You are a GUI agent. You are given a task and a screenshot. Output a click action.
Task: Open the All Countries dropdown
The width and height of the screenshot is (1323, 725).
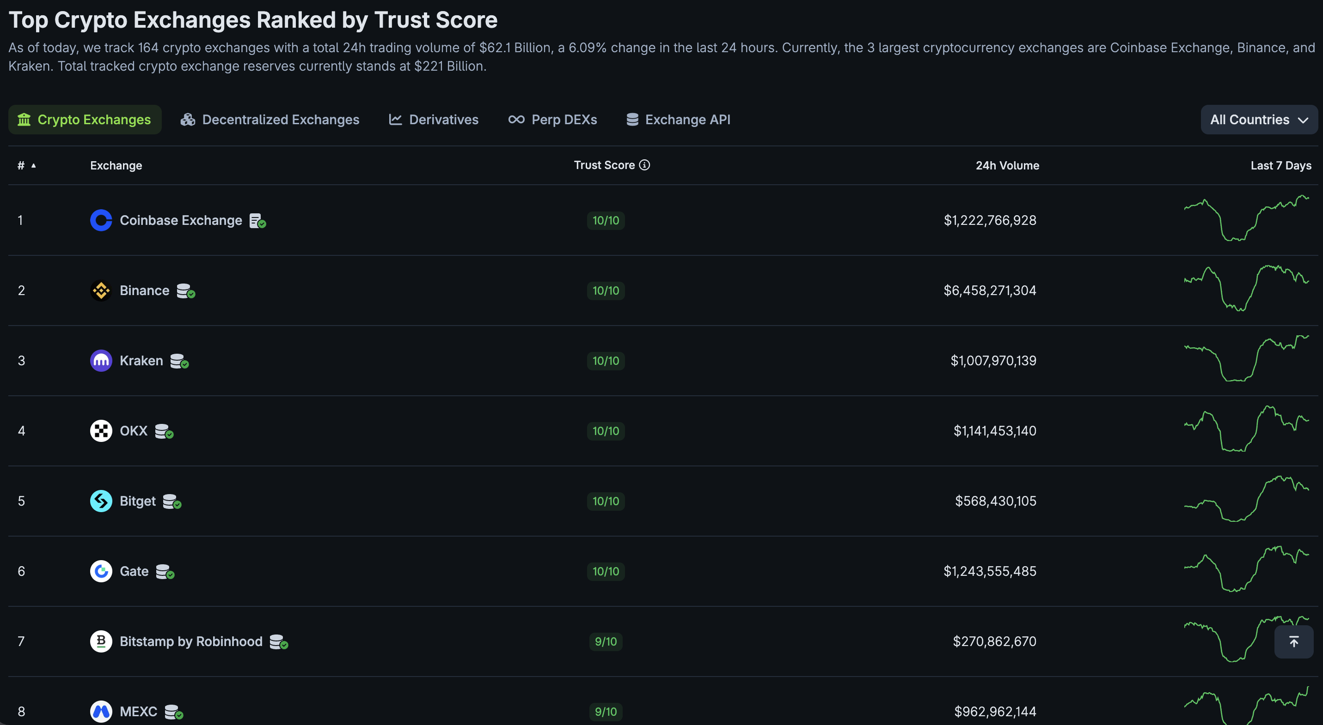click(x=1259, y=120)
